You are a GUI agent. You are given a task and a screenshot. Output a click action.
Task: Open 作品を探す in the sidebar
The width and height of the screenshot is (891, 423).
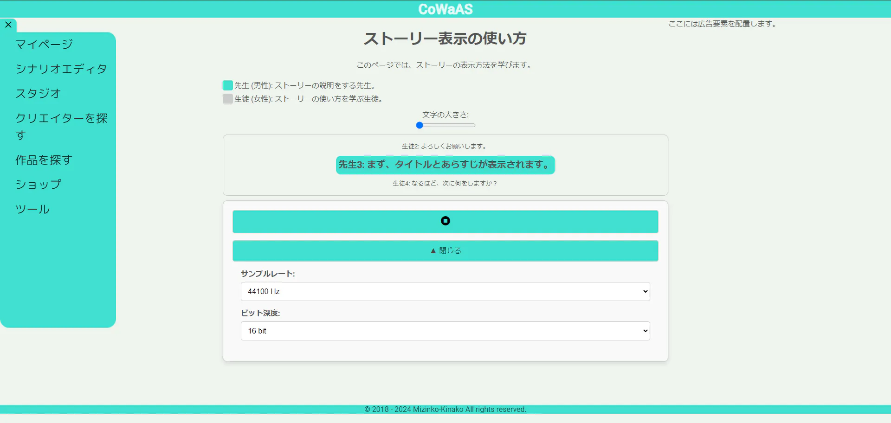[44, 160]
